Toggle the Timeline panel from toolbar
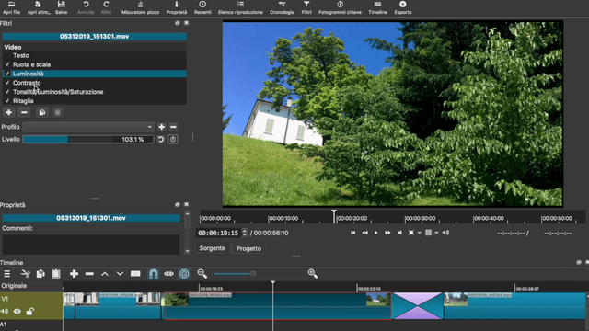 (377, 7)
